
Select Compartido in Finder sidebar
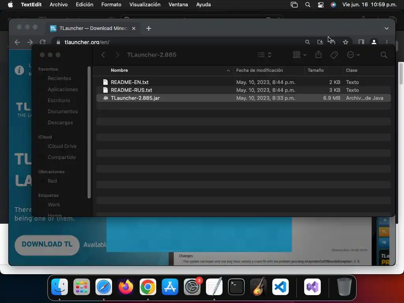click(x=62, y=157)
